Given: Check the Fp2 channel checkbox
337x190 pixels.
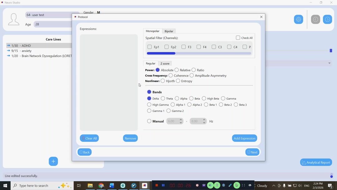Looking at the screenshot, I should tap(167, 47).
